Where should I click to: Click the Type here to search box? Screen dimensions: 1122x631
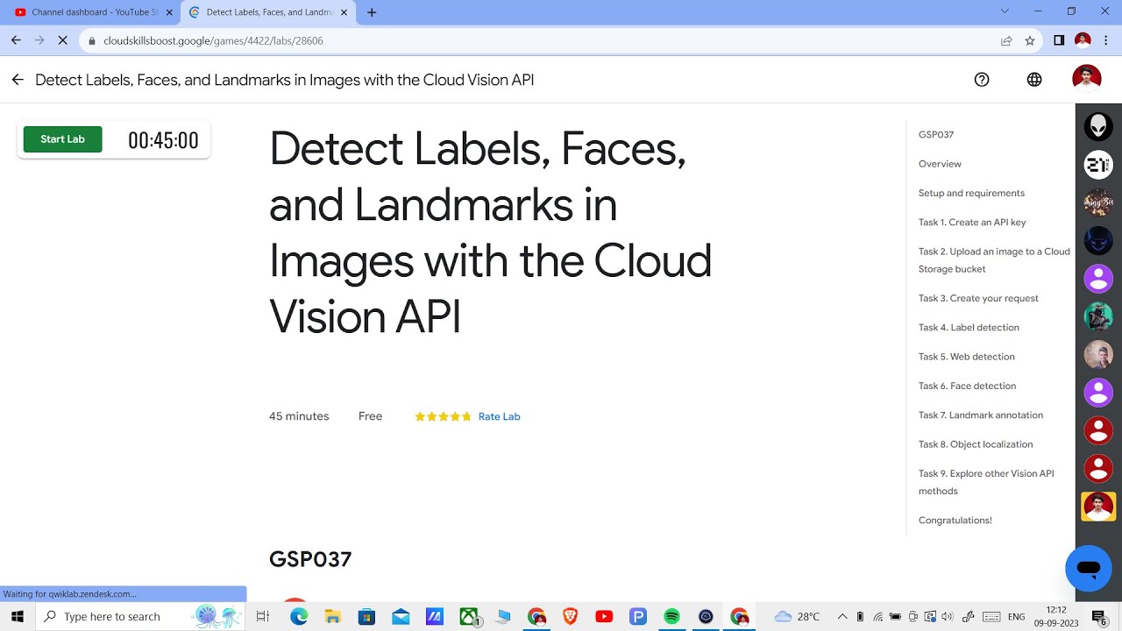[140, 616]
